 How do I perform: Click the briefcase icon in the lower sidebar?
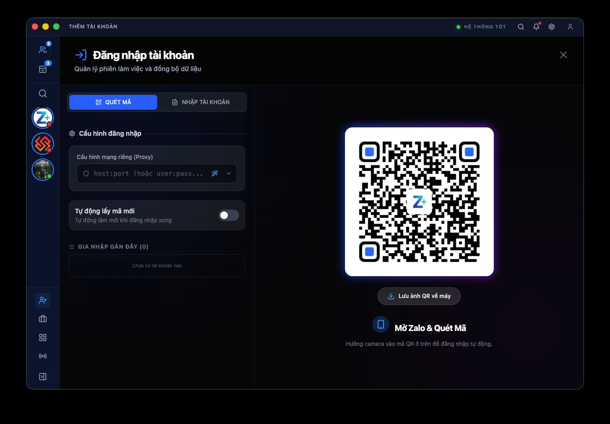(x=42, y=318)
